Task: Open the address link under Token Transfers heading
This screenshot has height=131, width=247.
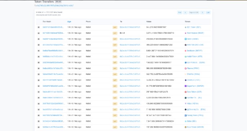Action: point(55,5)
